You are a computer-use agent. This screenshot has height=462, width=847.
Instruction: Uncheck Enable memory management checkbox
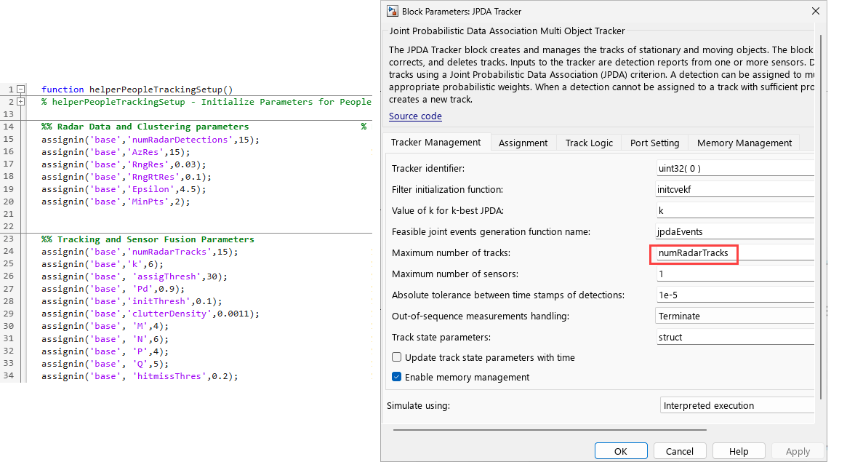[397, 377]
